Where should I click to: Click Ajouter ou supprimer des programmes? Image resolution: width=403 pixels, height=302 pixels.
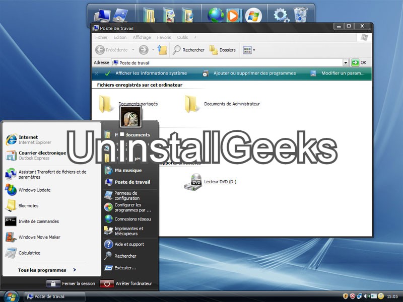[x=254, y=73]
